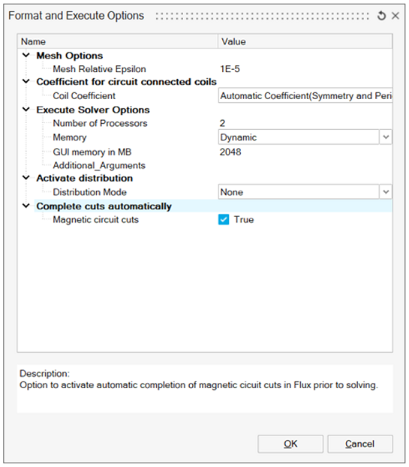Collapse the Activate distribution group
Screen dimensions: 409x467
coord(26,178)
